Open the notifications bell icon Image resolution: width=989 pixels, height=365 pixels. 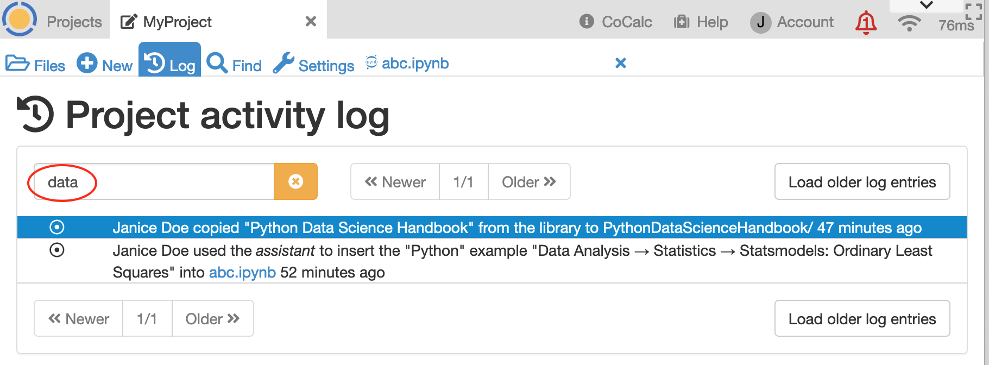tap(866, 23)
